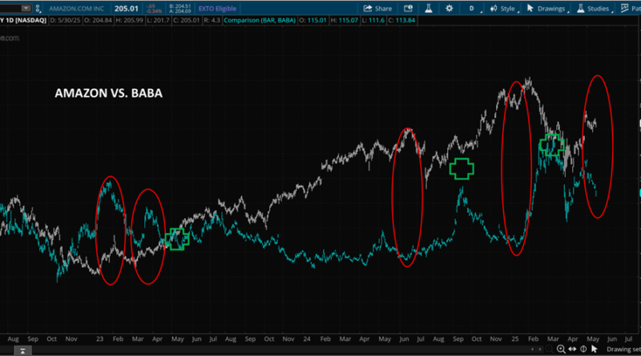Open the symbol selector dropdown arrow

(x=26, y=8)
